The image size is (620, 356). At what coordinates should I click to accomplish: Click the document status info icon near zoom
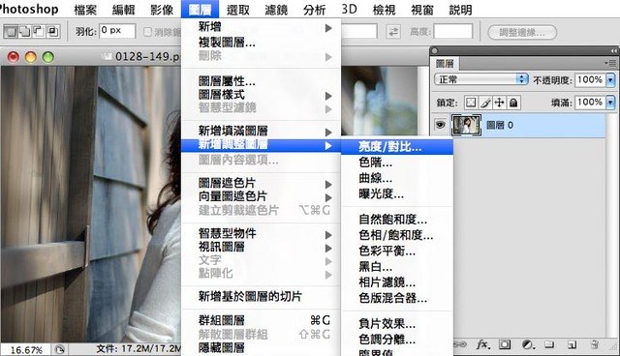pos(60,349)
